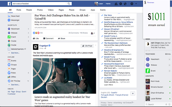Viewport: 172px width, 107px height.
Task: Open the Quick Help question mark icon
Action: (x=132, y=4)
